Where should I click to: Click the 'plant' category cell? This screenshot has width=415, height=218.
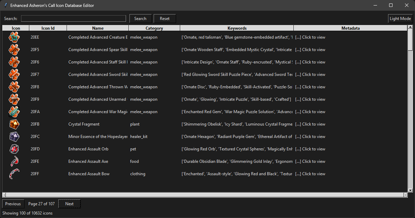point(135,124)
